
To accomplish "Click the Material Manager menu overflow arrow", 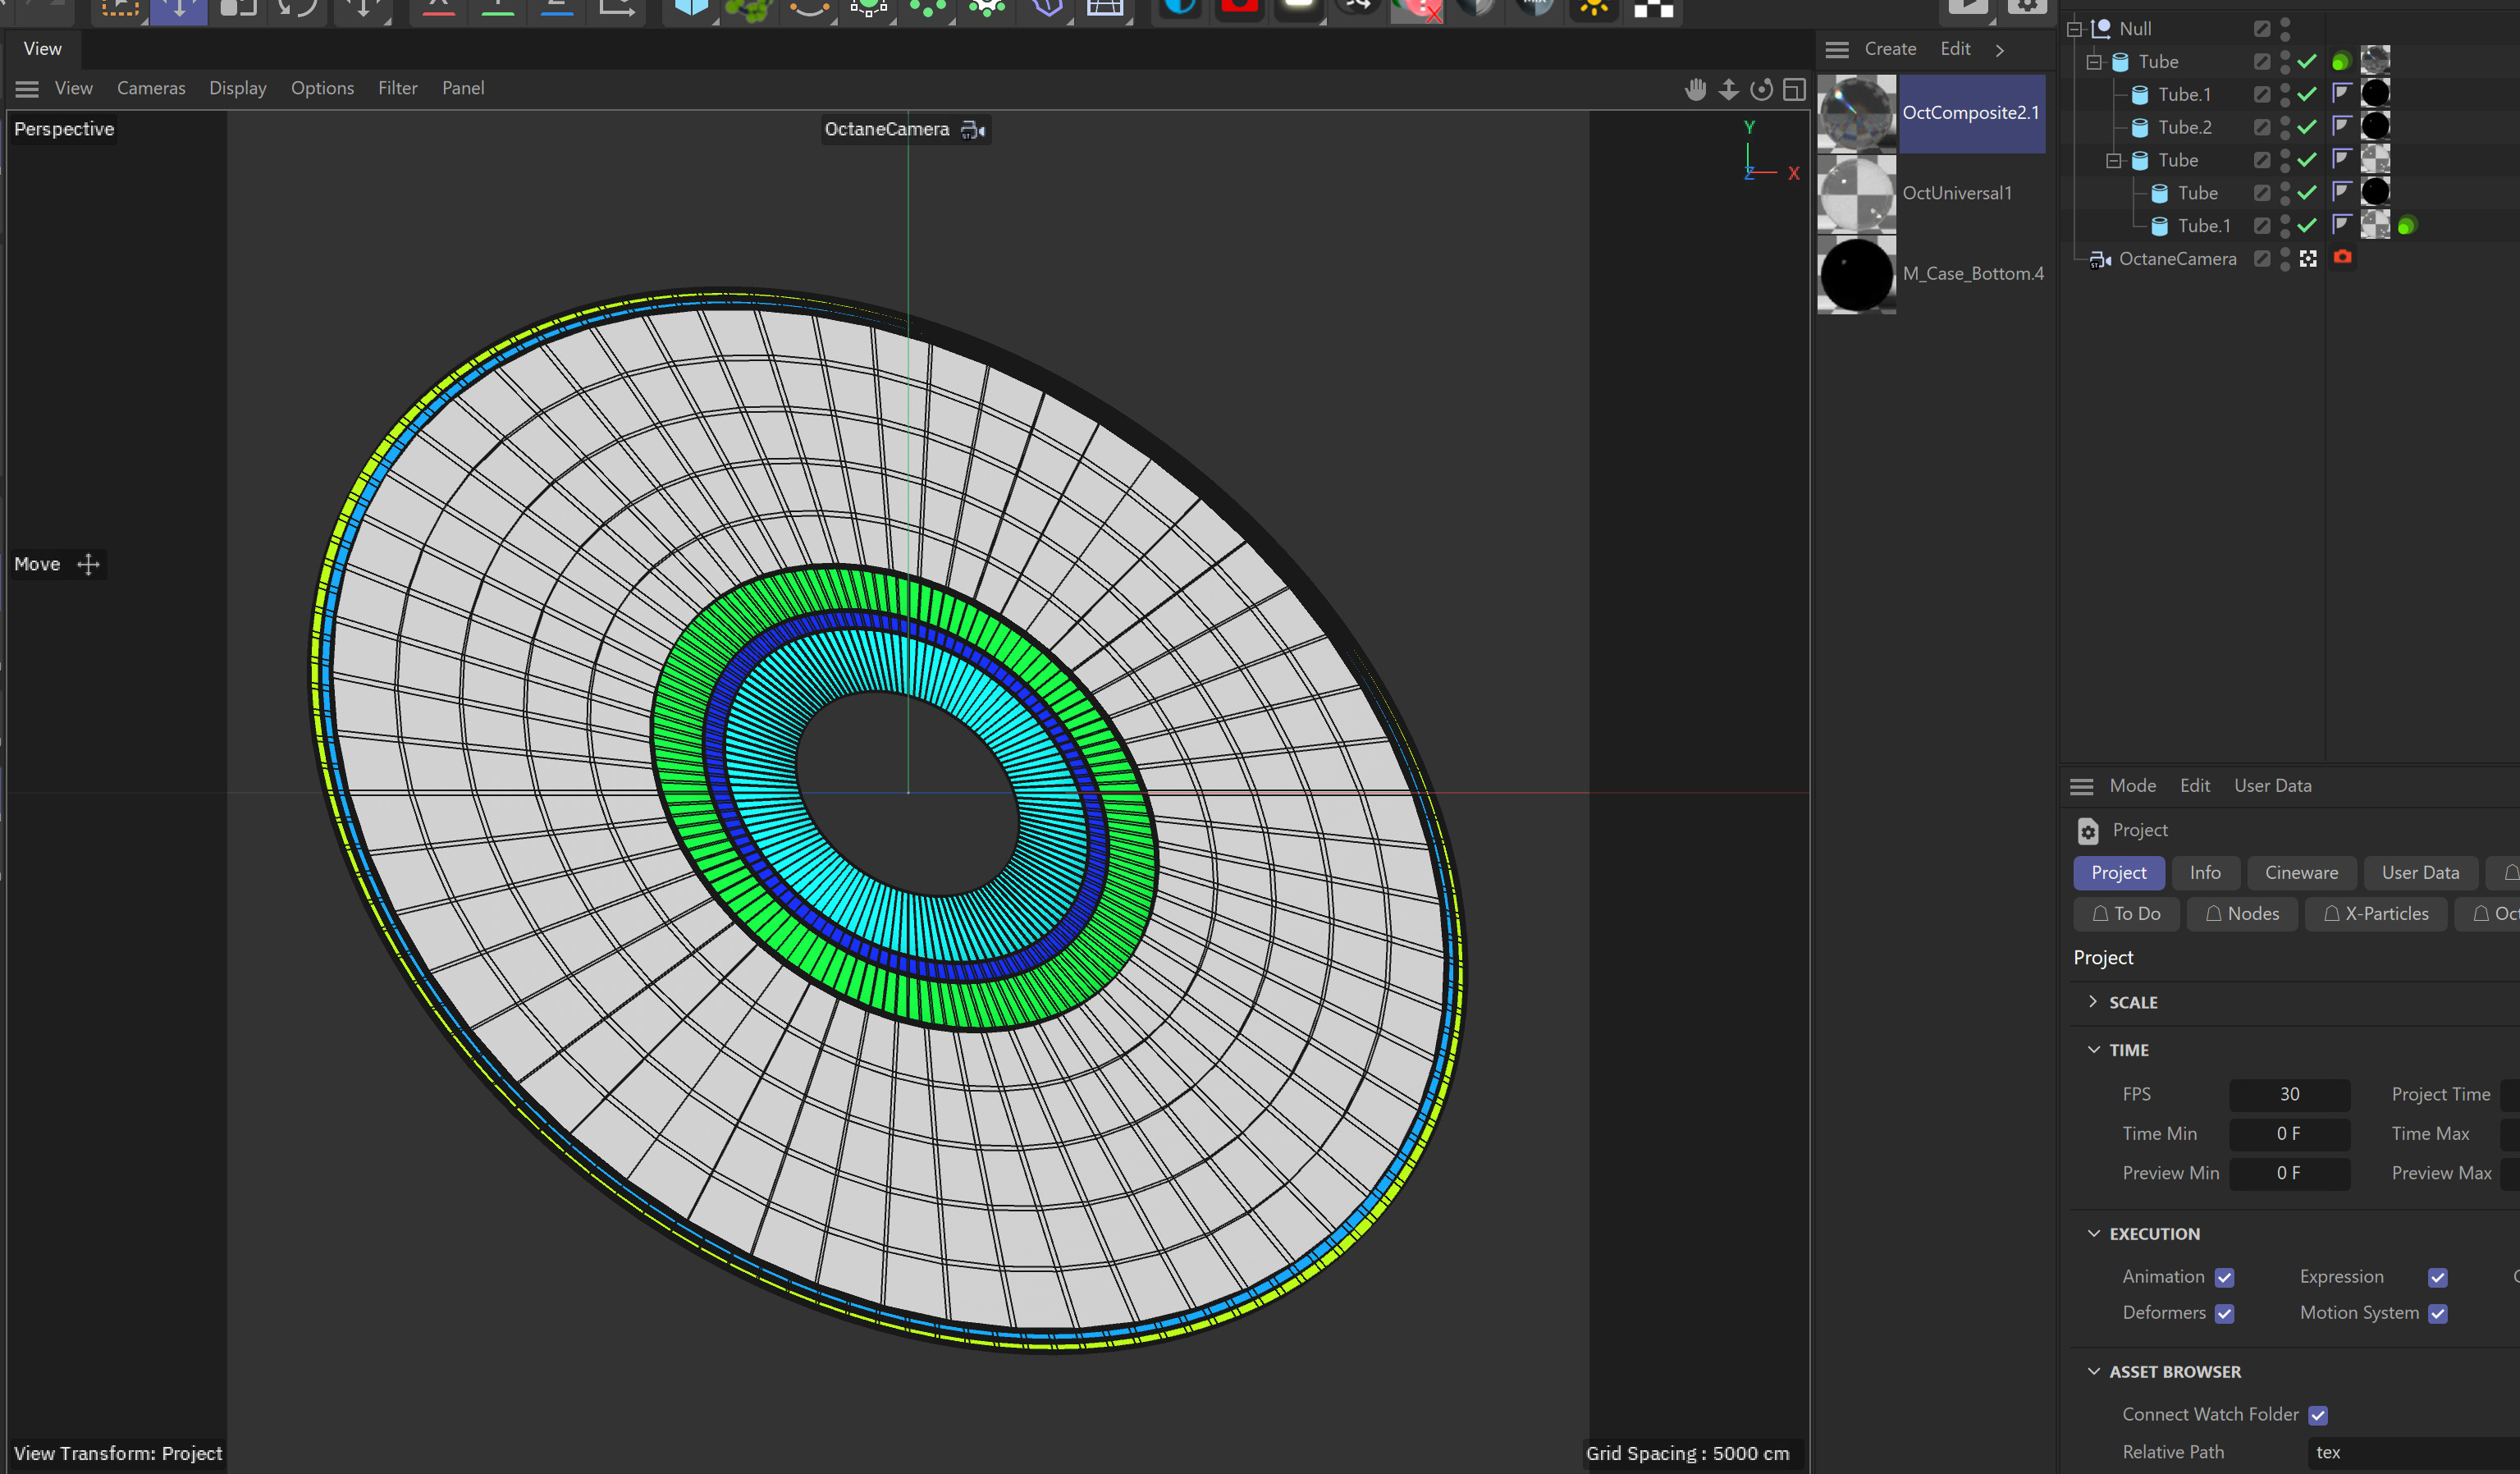I will (x=1999, y=50).
